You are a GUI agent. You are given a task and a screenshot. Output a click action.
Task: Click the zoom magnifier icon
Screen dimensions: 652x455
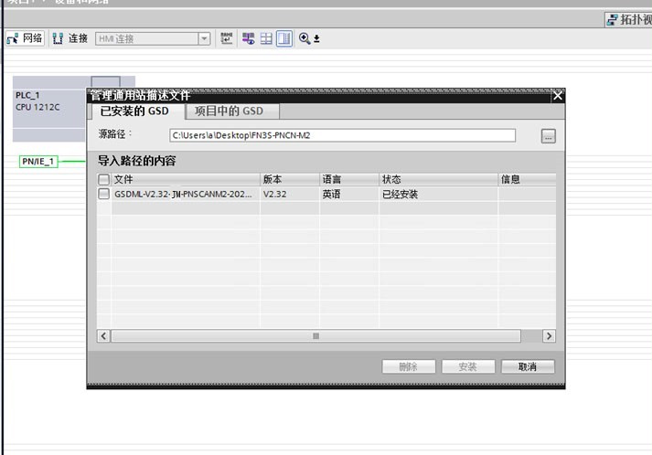[304, 38]
